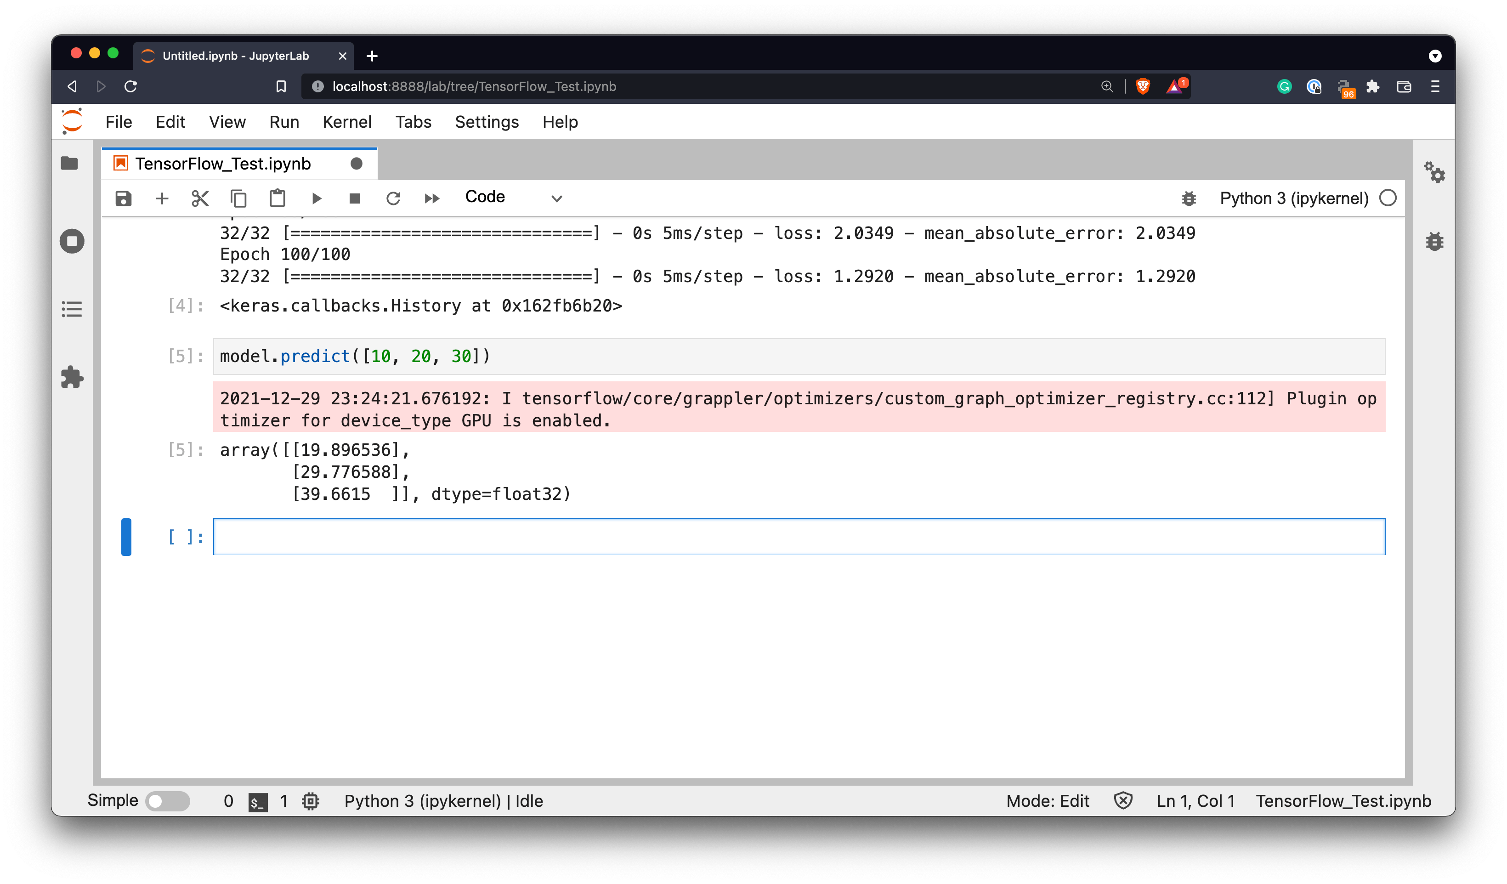Open the extension manager puzzle icon
The width and height of the screenshot is (1507, 884).
[72, 377]
